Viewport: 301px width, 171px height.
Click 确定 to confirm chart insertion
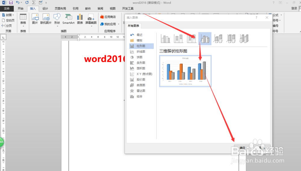(x=242, y=148)
